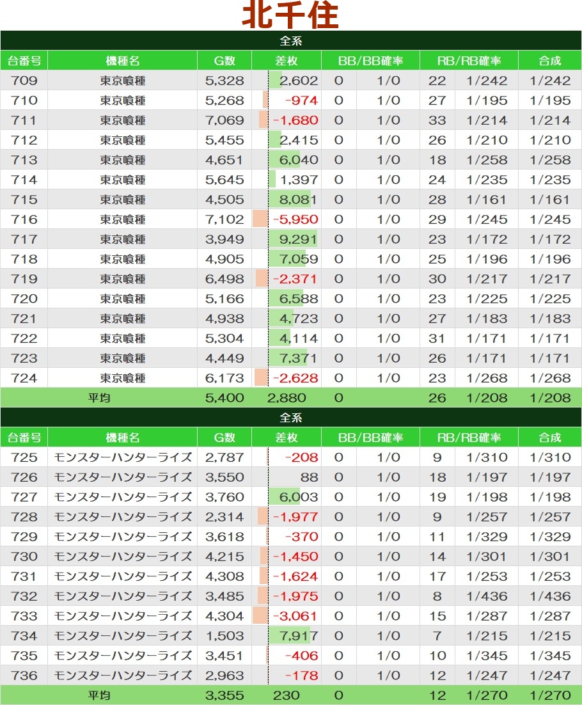
Task: Click the 平均 label in second table
Action: 99,695
